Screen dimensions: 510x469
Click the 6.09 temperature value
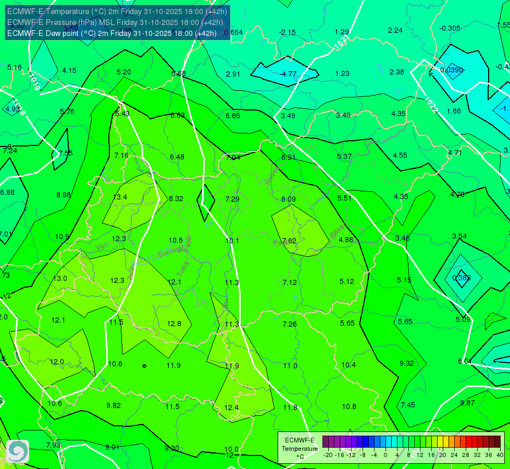coord(289,199)
